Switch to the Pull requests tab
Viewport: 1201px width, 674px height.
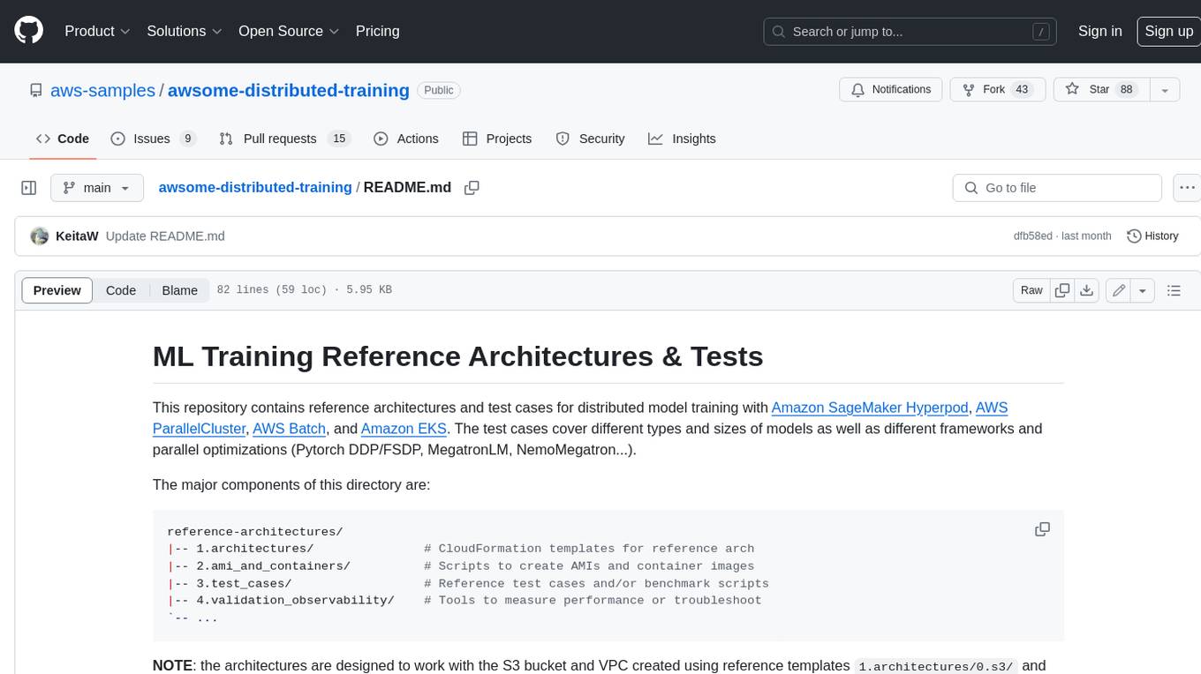click(284, 139)
